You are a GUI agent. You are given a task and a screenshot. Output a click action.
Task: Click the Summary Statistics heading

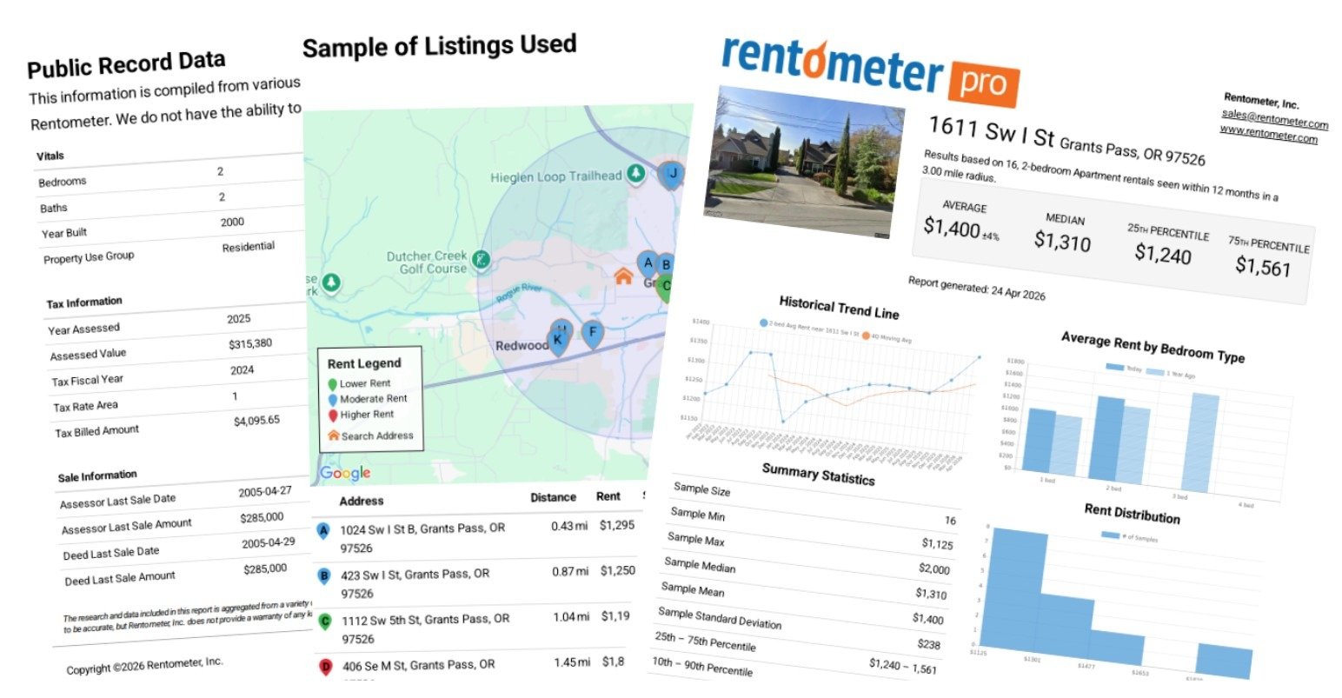coord(818,475)
